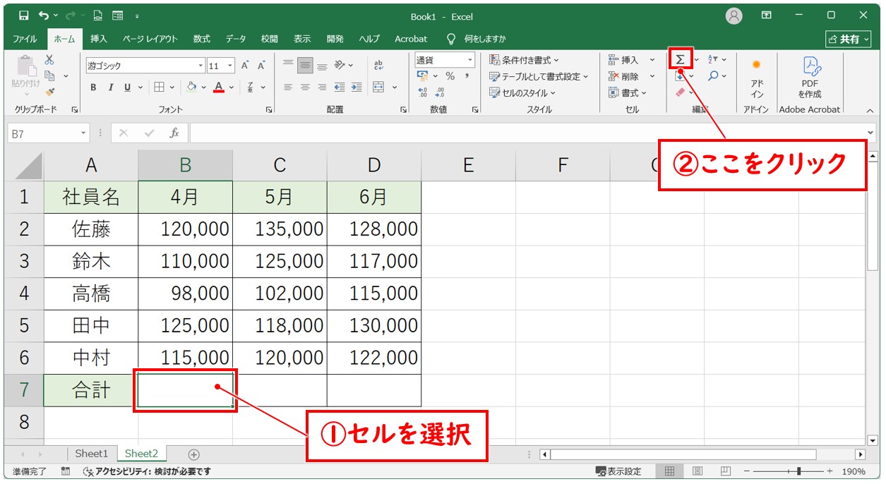Expand テーブルとして書式設定 dropdown
The image size is (886, 484).
[x=539, y=76]
